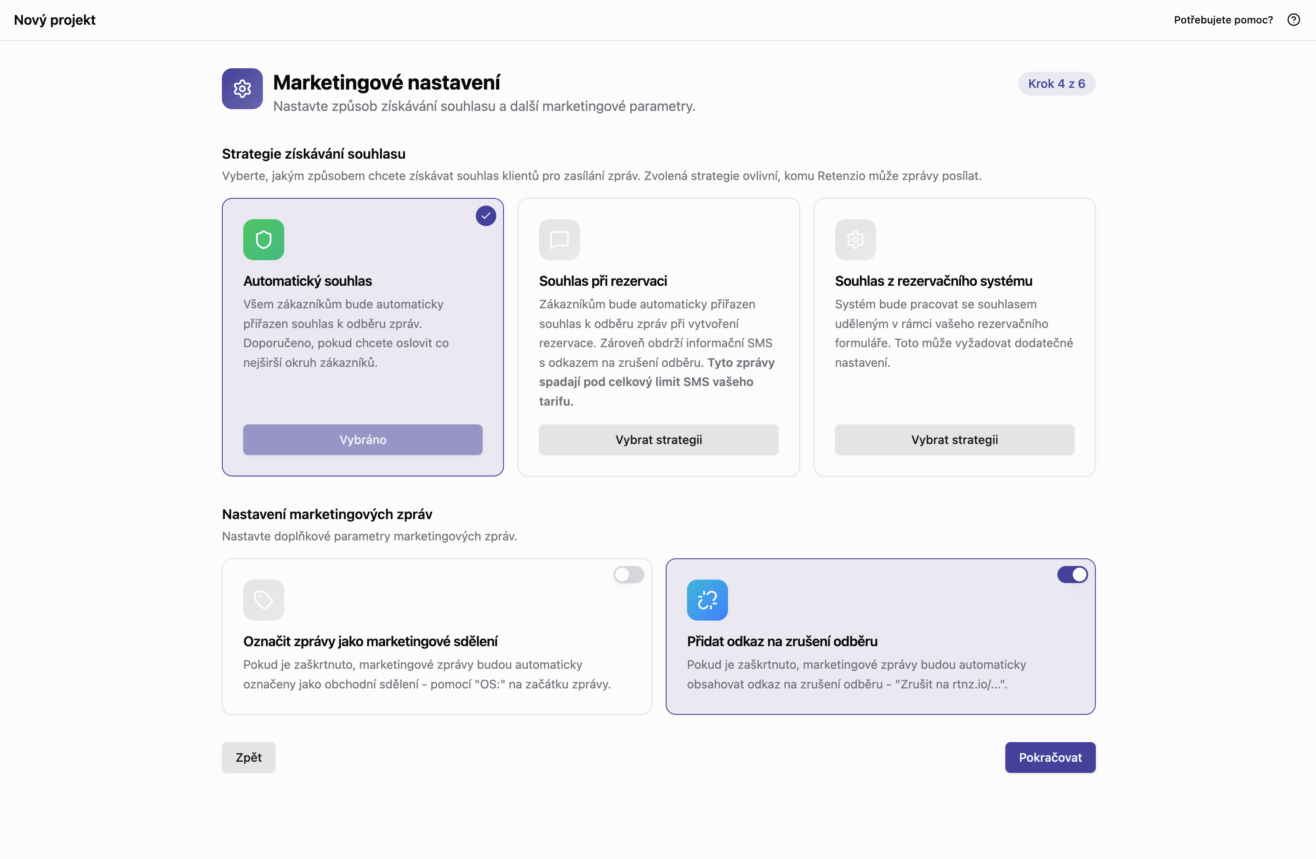The height and width of the screenshot is (859, 1316).
Task: Click the tag icon for marketingové sdělení
Action: (264, 600)
